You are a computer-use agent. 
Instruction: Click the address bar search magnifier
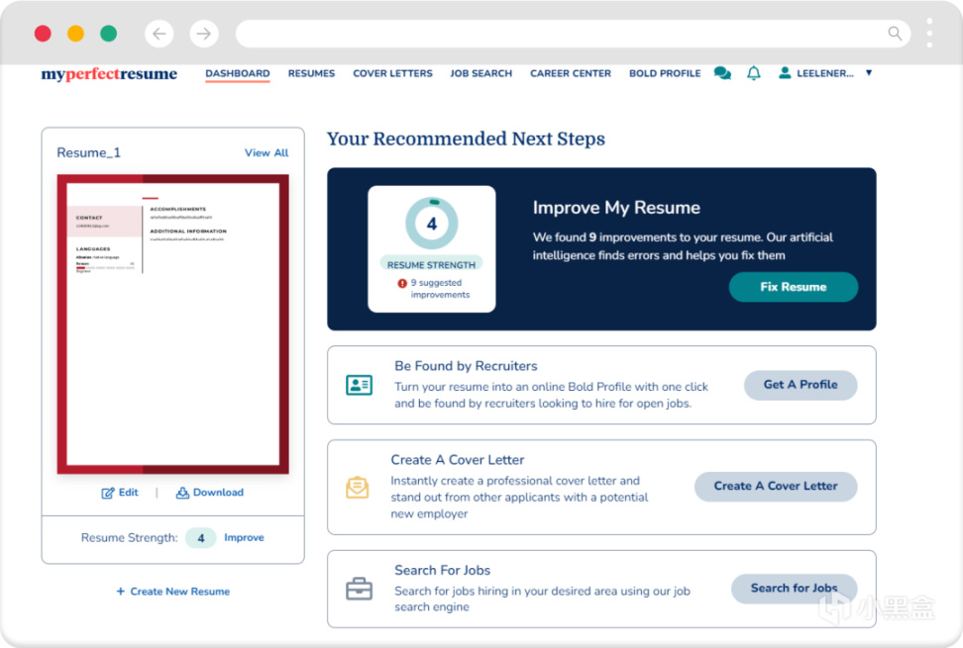895,33
